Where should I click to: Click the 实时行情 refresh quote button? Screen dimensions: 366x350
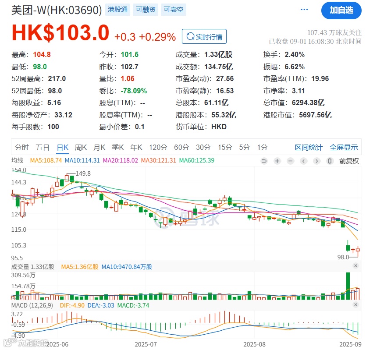tap(204, 36)
